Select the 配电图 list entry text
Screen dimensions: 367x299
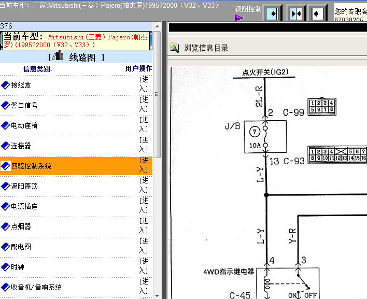click(x=21, y=247)
